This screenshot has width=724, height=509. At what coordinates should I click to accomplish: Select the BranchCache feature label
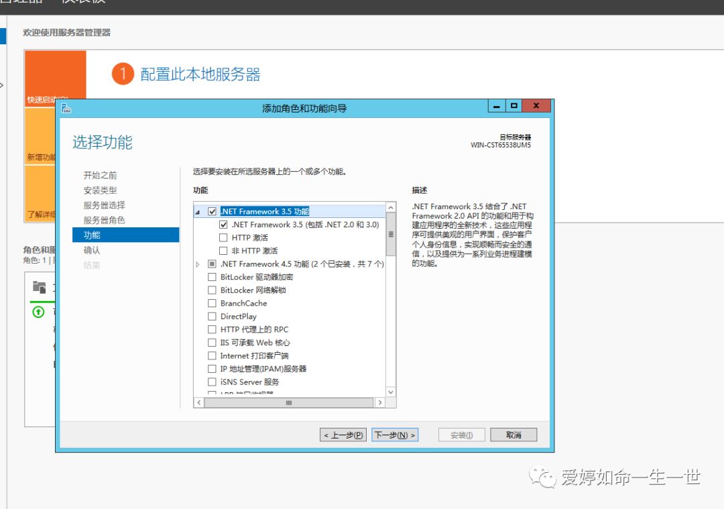[244, 304]
